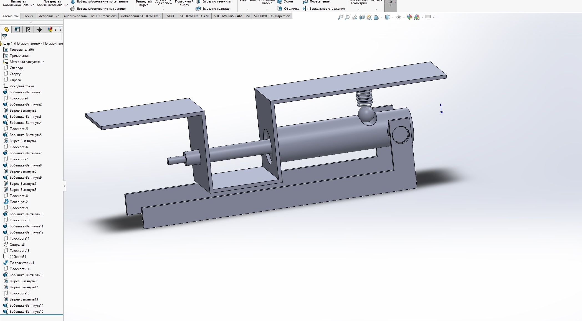Click Dynamic Annotation Views icon

click(369, 17)
